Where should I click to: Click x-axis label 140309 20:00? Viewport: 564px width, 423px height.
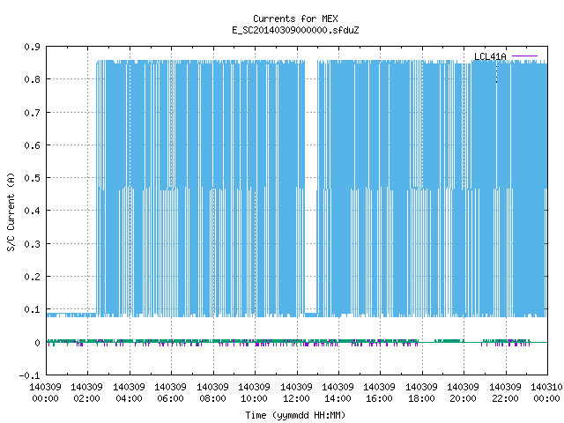pyautogui.click(x=463, y=393)
